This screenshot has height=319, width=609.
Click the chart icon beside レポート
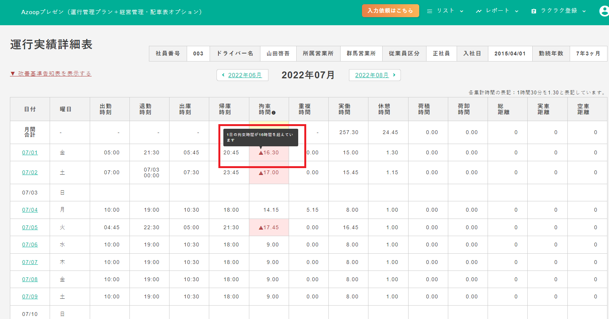(478, 11)
